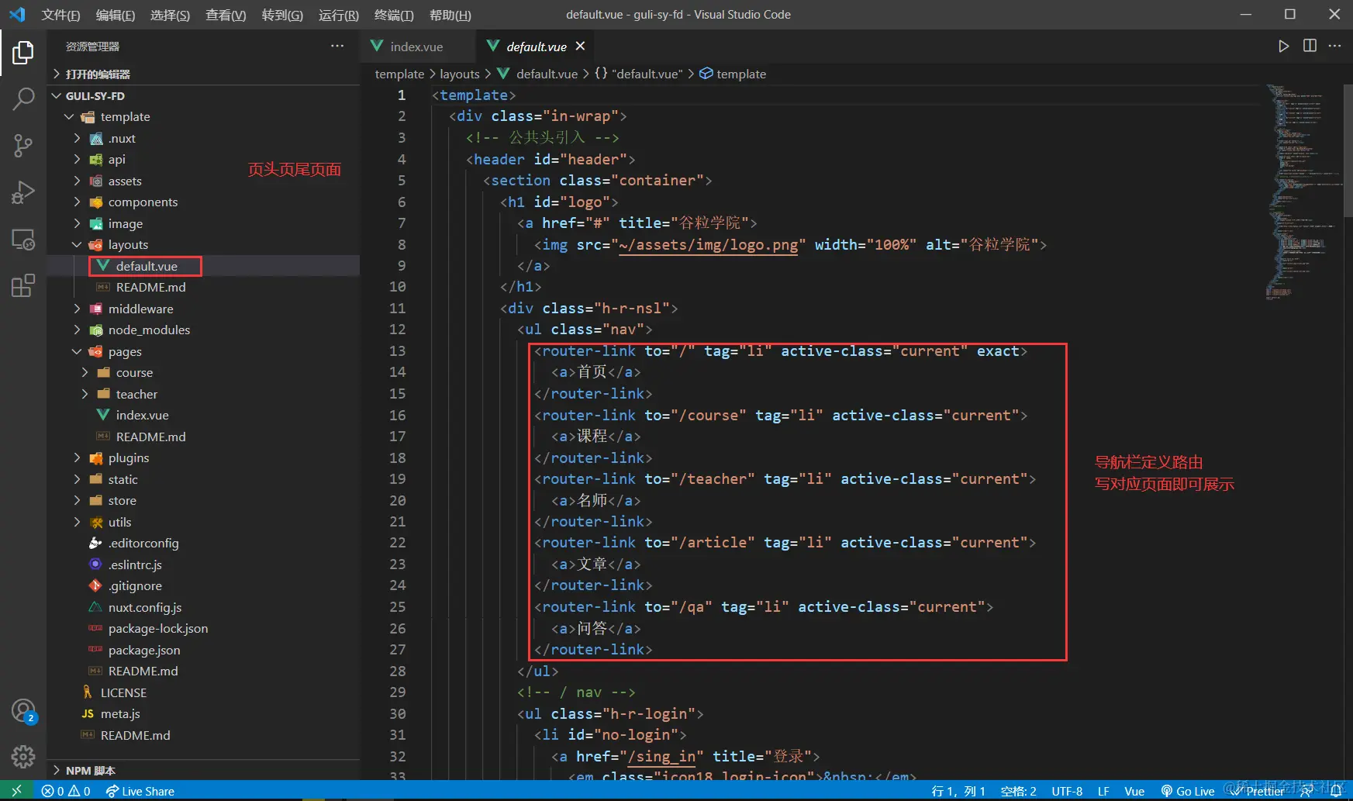Open the Manage gear menu
This screenshot has width=1353, height=801.
click(x=23, y=757)
